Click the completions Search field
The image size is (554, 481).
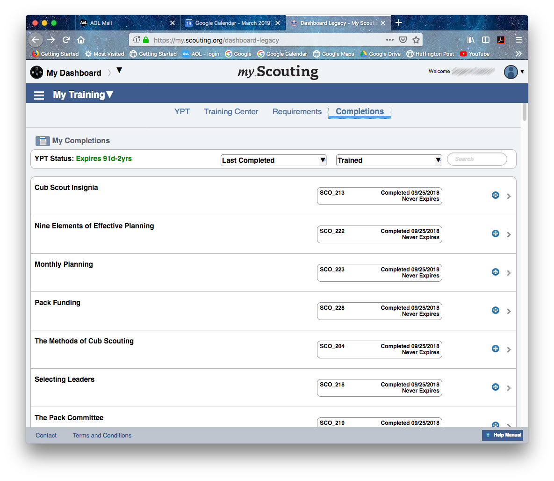click(x=477, y=159)
